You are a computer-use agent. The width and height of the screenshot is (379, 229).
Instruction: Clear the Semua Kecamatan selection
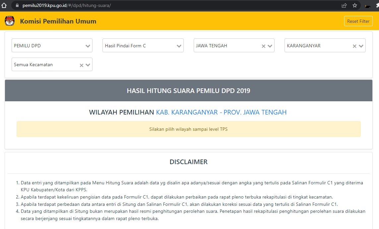pos(82,65)
